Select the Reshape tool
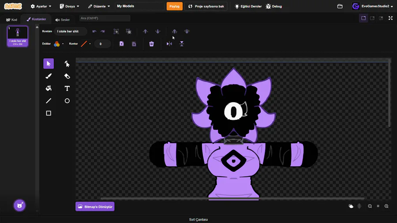 (67, 64)
